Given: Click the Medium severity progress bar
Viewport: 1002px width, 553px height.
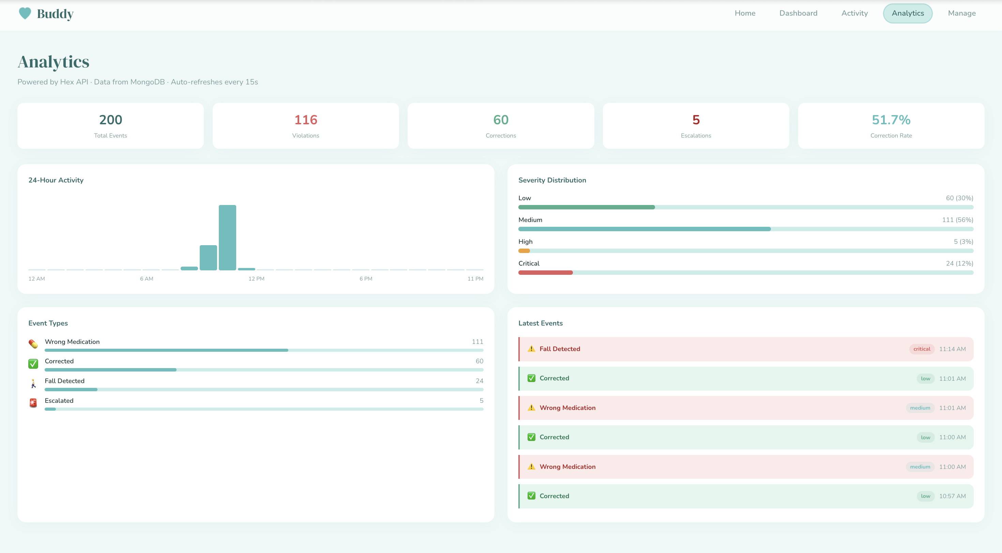Looking at the screenshot, I should 644,229.
